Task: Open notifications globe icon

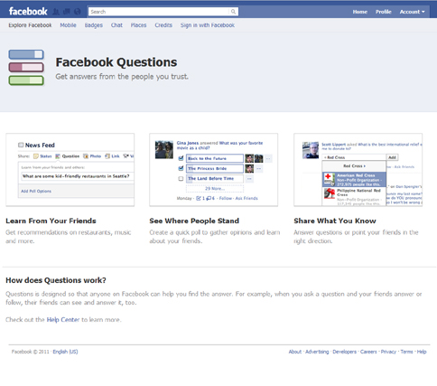Action: pos(78,12)
